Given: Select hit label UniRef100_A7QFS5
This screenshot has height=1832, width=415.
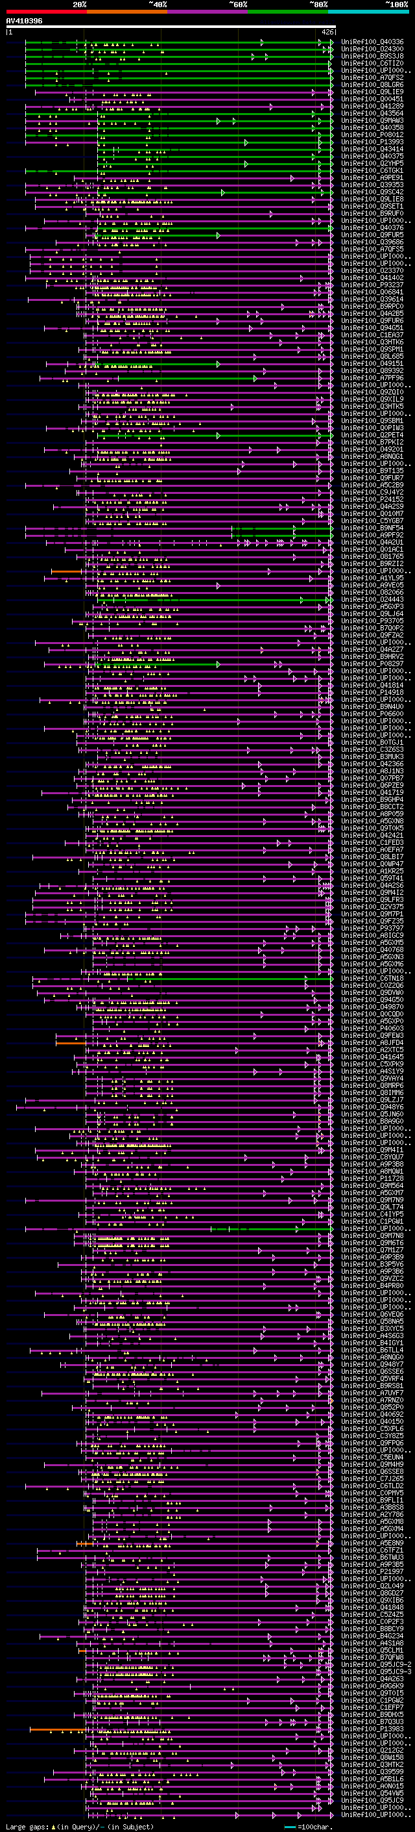Looking at the screenshot, I should click(x=372, y=249).
